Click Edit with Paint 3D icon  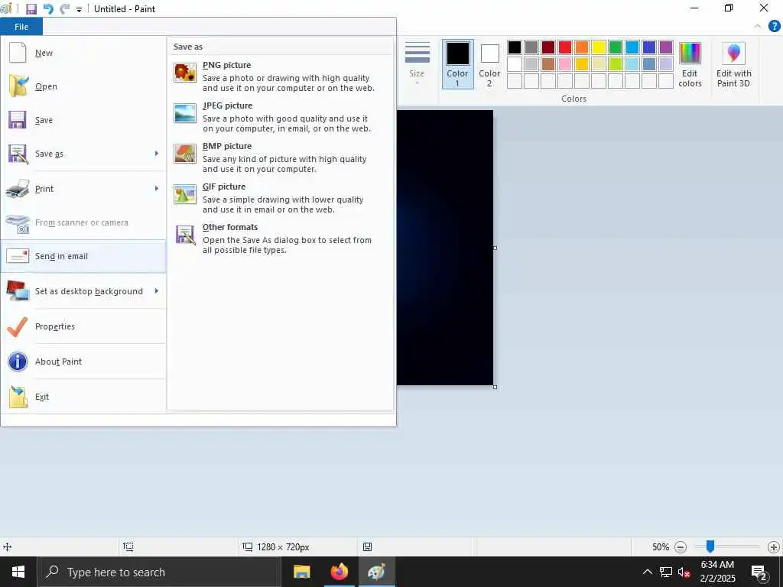coord(733,53)
